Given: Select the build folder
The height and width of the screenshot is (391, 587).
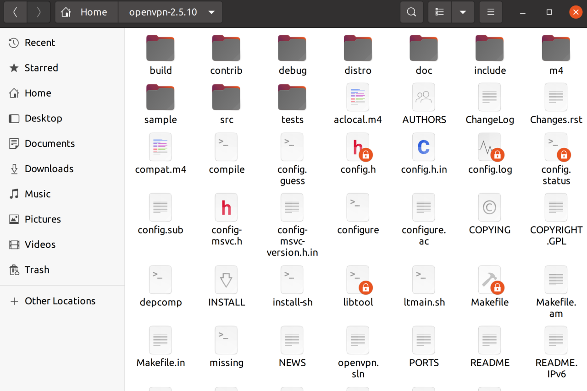Looking at the screenshot, I should pos(161,55).
